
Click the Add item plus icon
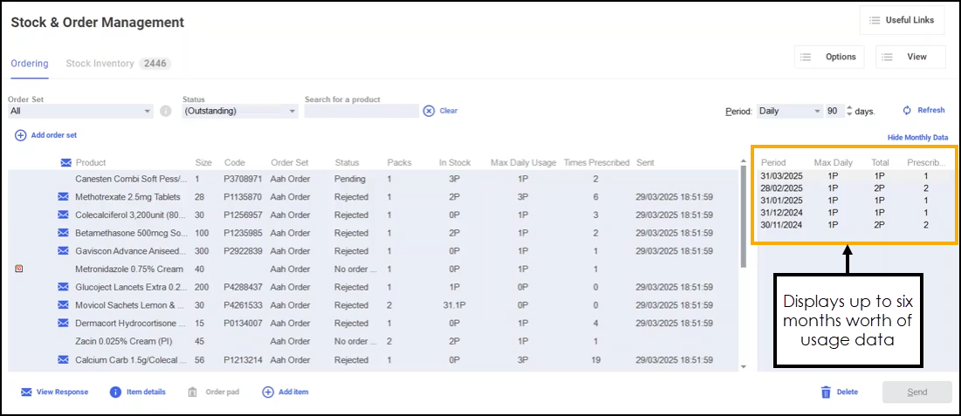click(x=268, y=392)
